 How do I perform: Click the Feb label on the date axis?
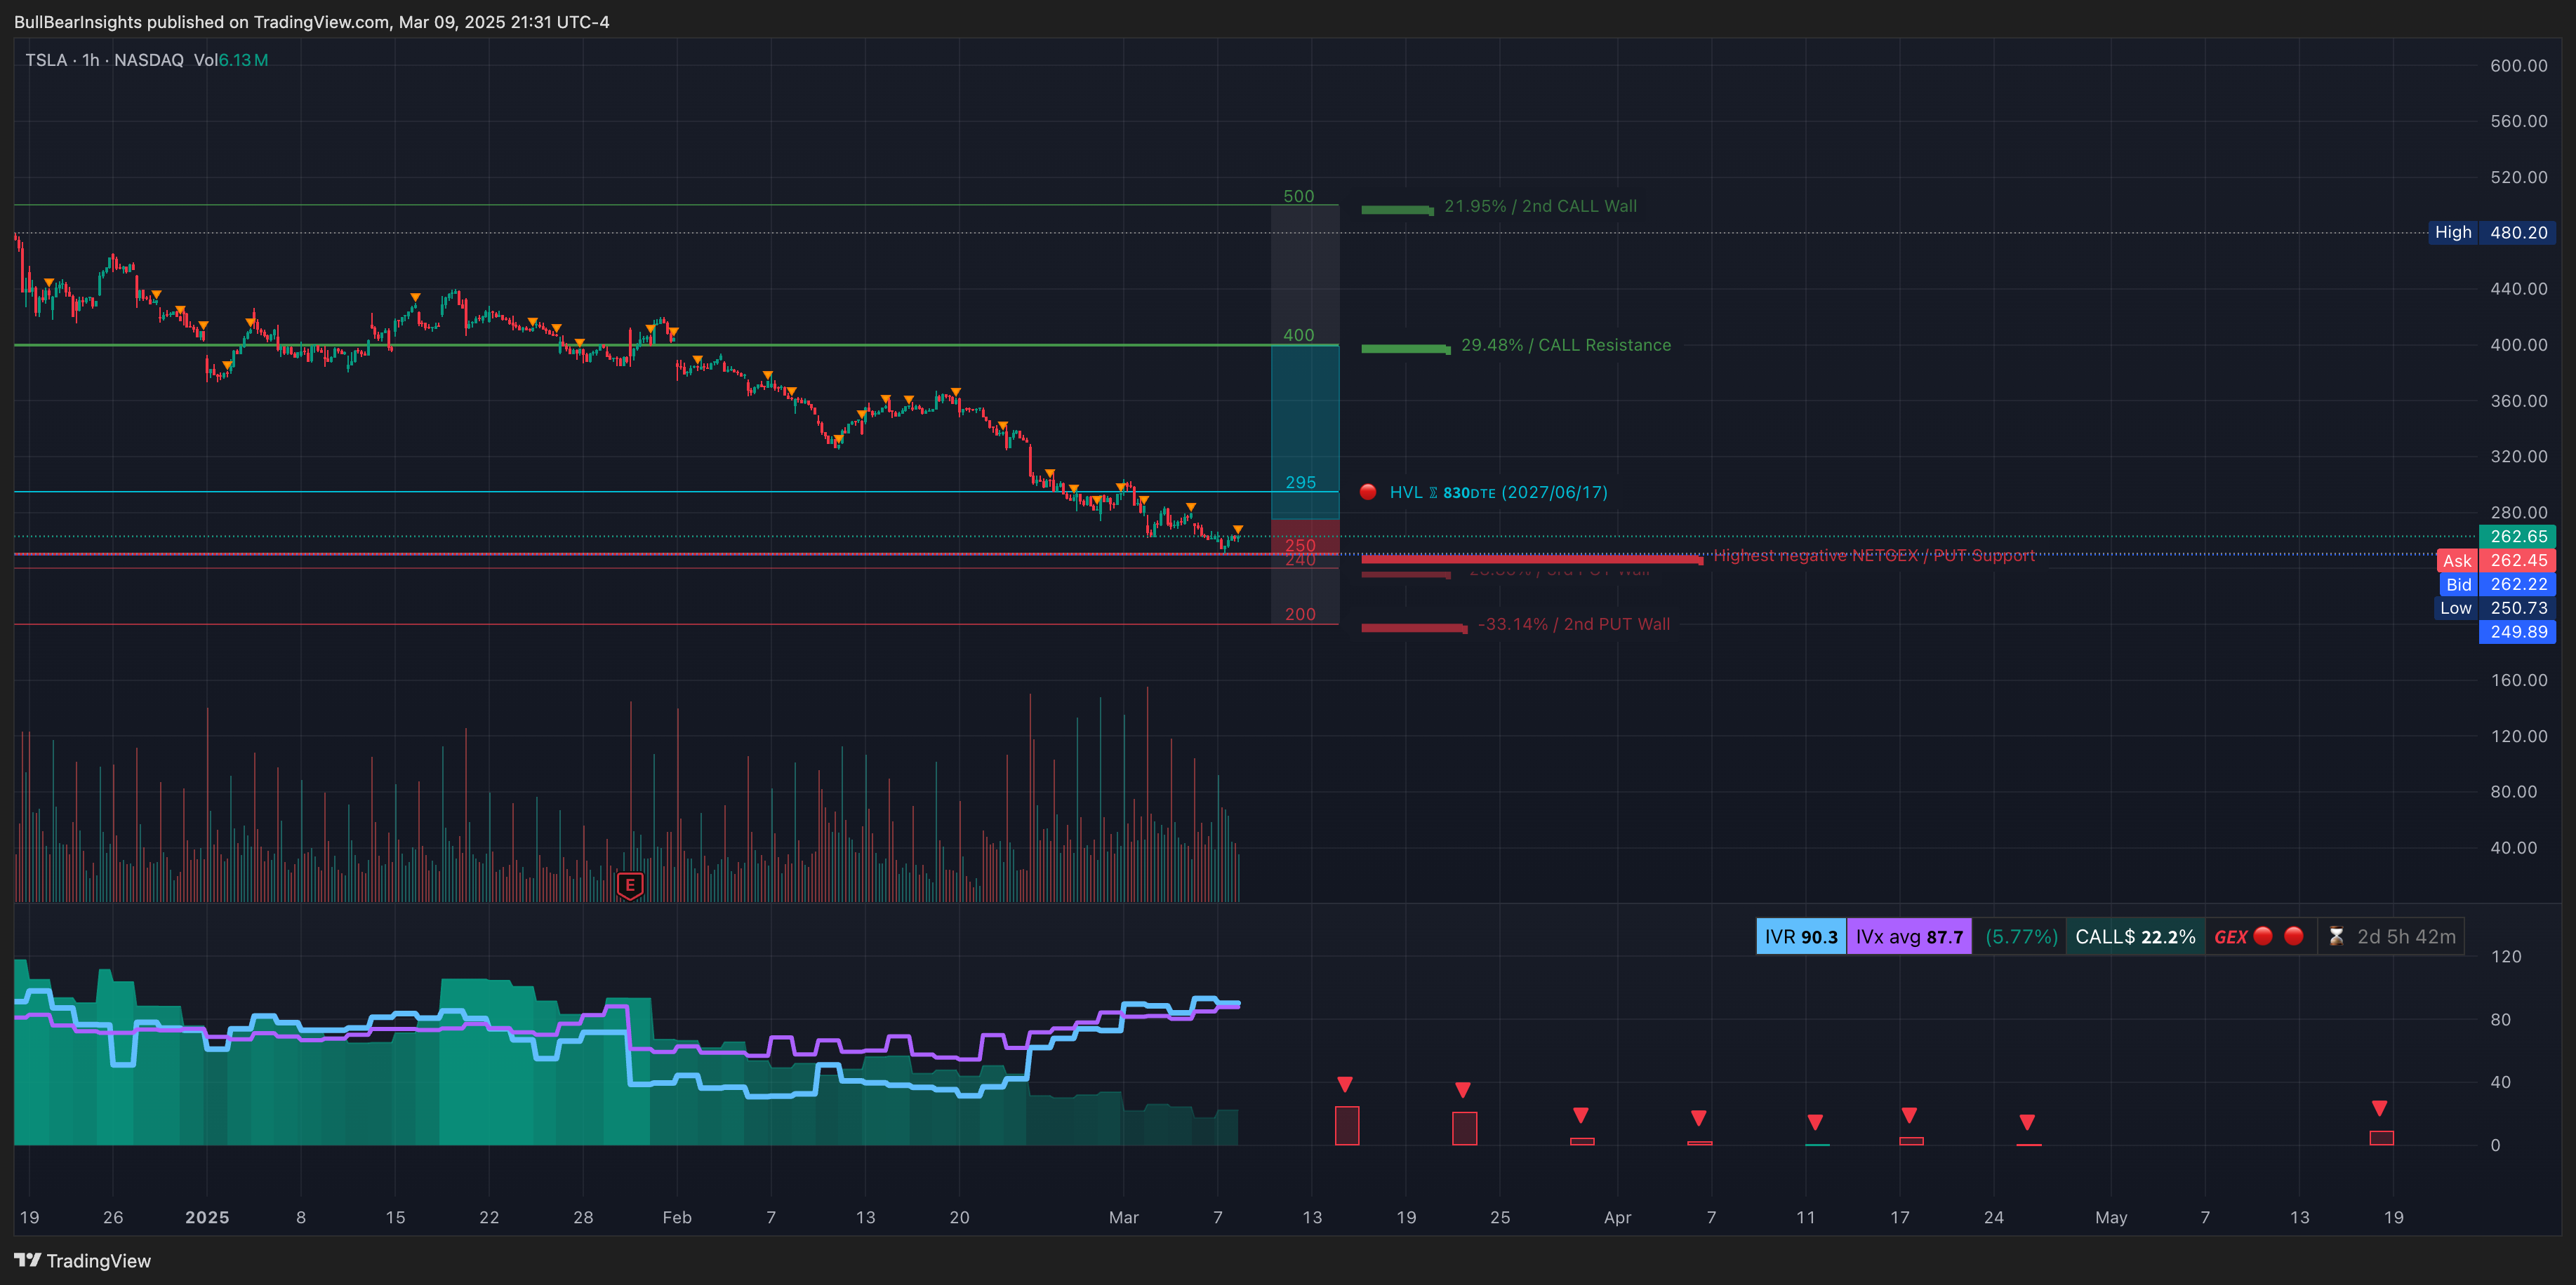point(677,1217)
